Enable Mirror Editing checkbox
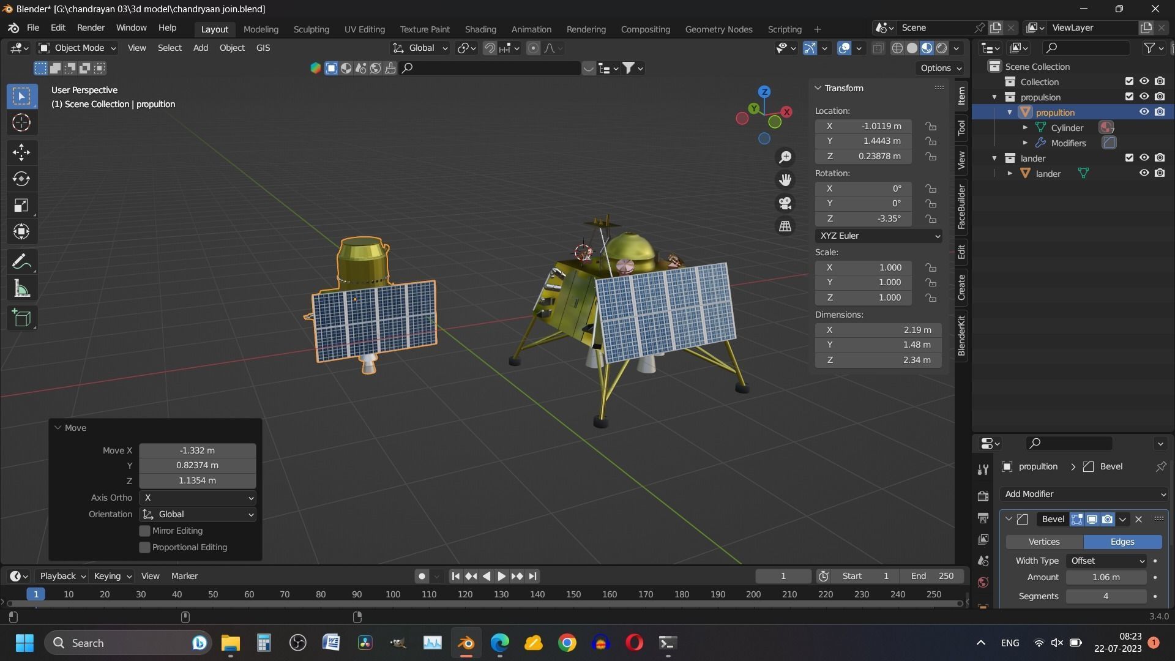This screenshot has width=1175, height=661. point(145,531)
